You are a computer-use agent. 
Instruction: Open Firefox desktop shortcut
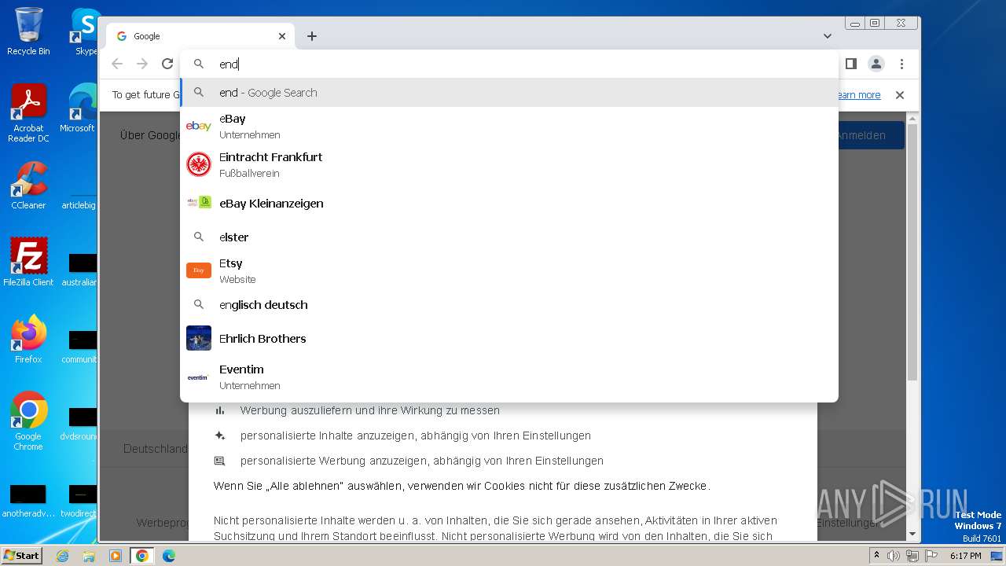click(x=28, y=340)
